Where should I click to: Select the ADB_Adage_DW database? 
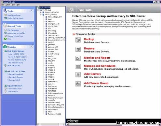coord(55,17)
